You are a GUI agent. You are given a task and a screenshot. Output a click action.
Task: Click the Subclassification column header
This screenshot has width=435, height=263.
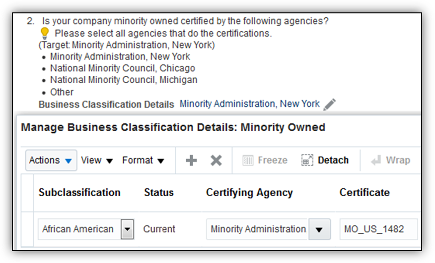79,193
